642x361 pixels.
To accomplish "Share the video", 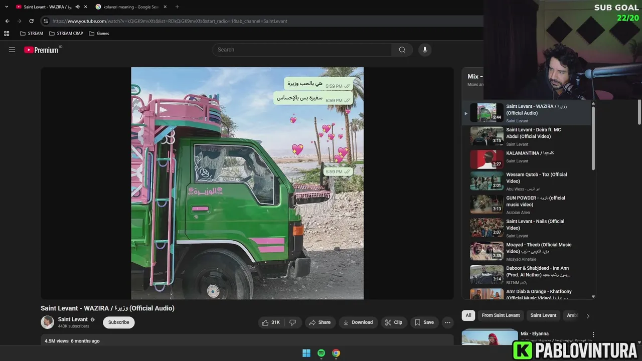I will click(320, 322).
